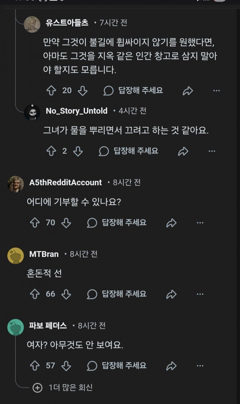Screen dimensions: 240x404
Task: Downvote the 유스트아들츠 comment
Action: point(82,91)
